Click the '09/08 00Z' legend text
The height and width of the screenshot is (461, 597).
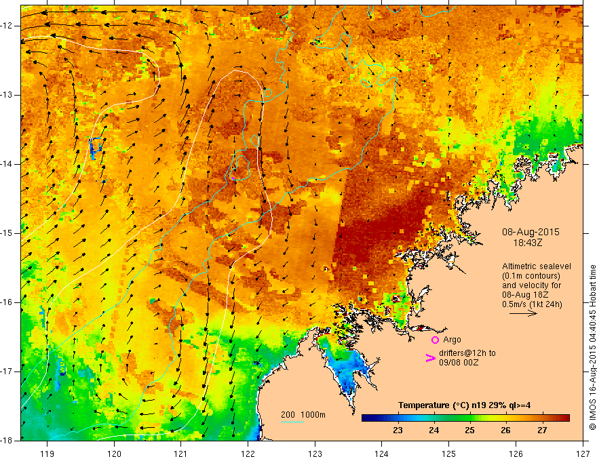point(459,363)
